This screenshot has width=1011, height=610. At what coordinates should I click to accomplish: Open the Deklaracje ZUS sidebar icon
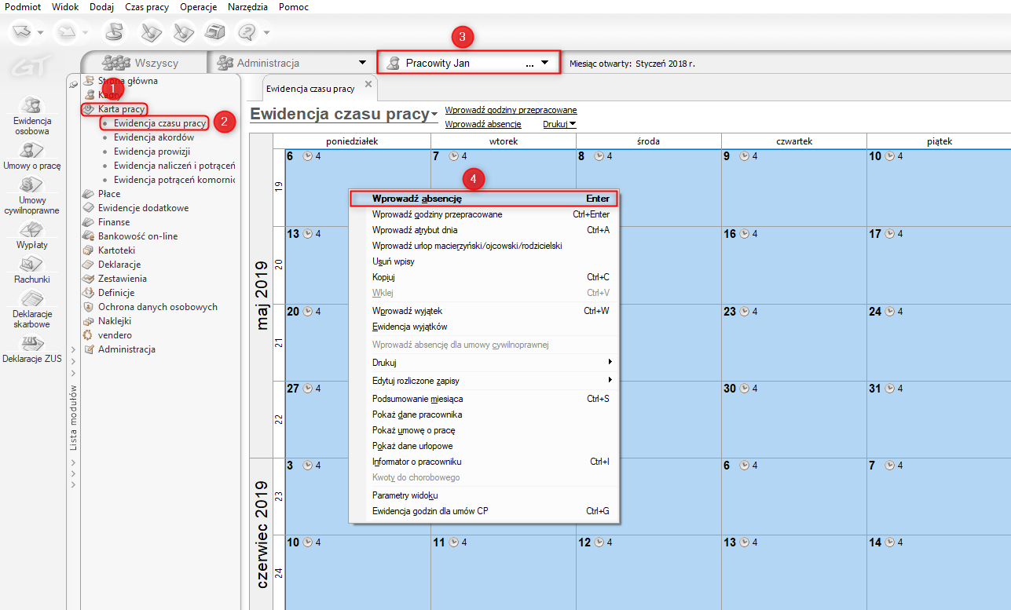32,344
